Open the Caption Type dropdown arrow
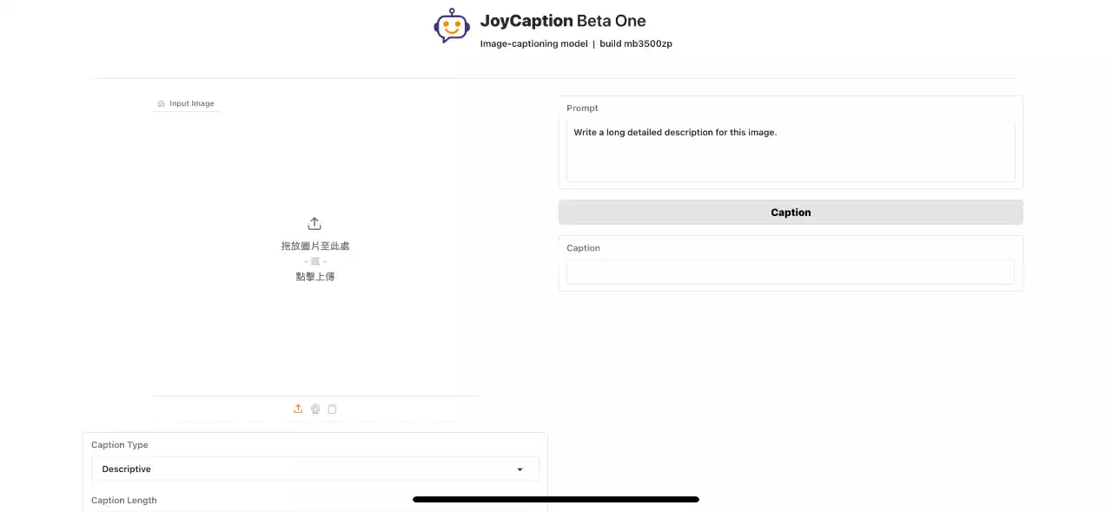Image resolution: width=1112 pixels, height=512 pixels. 520,469
